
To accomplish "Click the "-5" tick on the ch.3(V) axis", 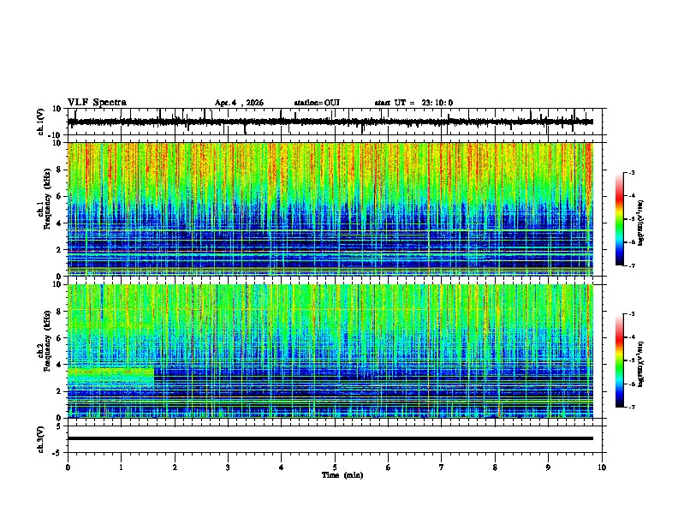I will pos(57,453).
